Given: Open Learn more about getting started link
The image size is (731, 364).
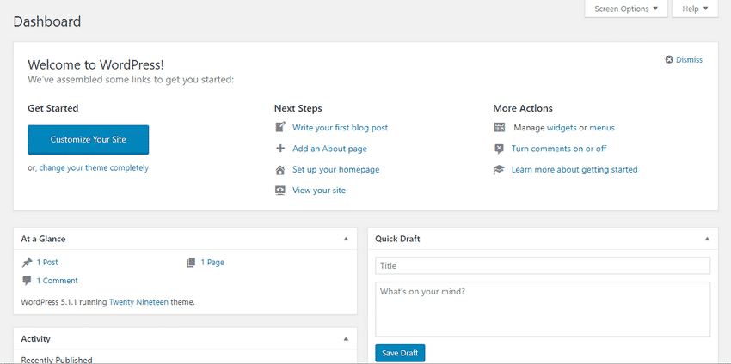Looking at the screenshot, I should [574, 169].
